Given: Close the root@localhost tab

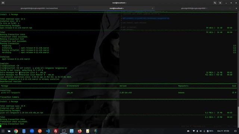Looking at the screenshot, I should pos(152,8).
